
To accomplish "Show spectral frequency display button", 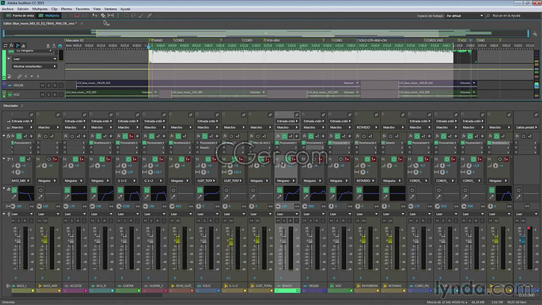I will tap(77, 15).
